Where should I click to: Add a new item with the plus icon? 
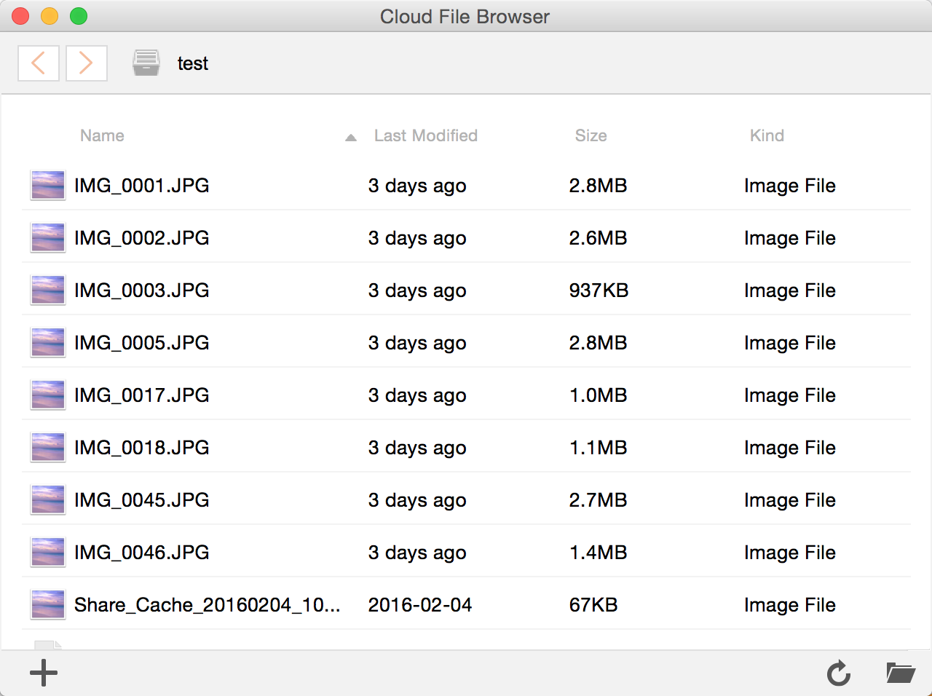click(44, 673)
